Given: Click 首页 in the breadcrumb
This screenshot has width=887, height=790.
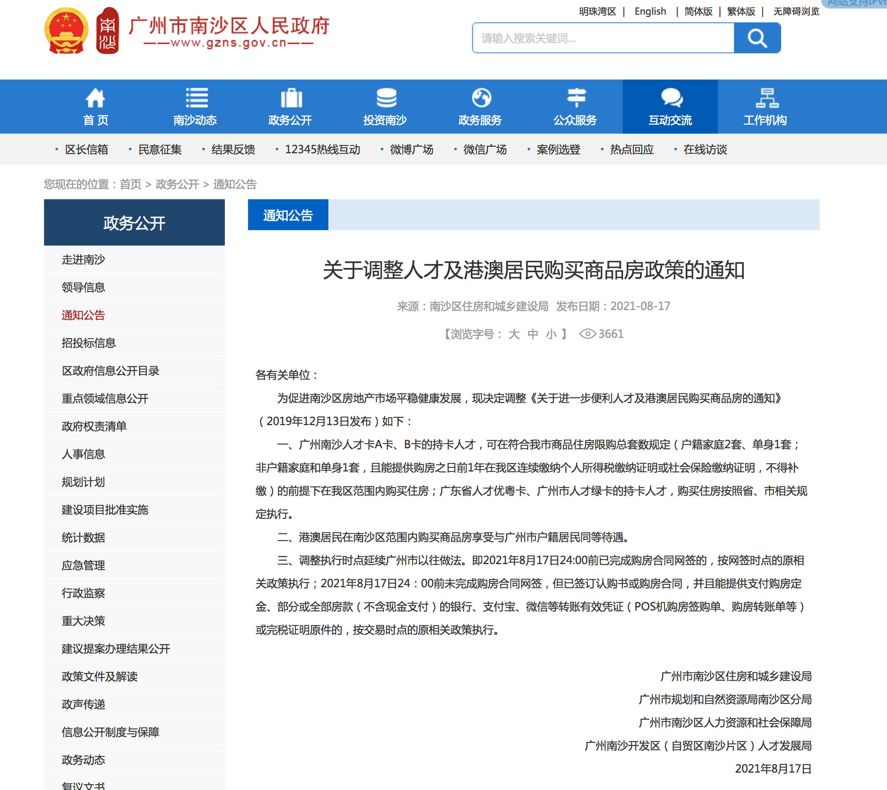Looking at the screenshot, I should [x=131, y=185].
